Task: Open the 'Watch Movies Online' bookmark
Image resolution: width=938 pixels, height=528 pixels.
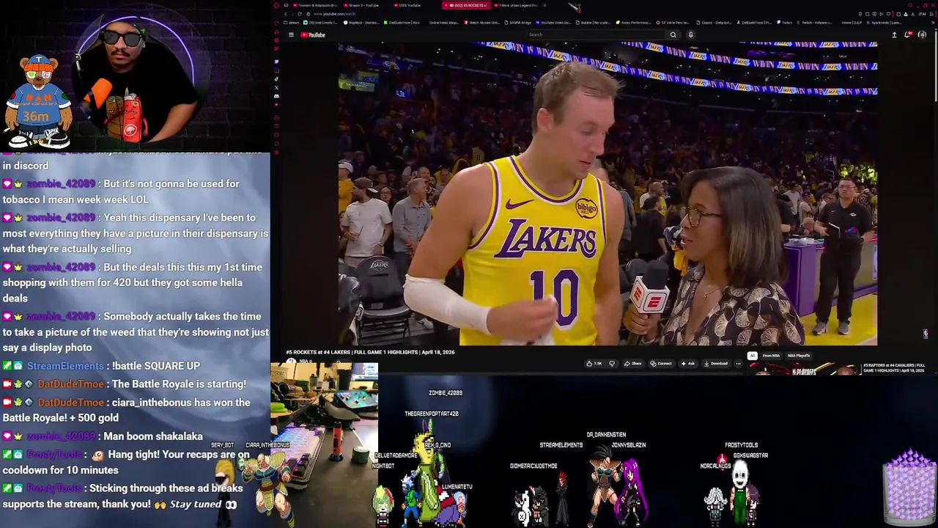Action: tap(481, 23)
